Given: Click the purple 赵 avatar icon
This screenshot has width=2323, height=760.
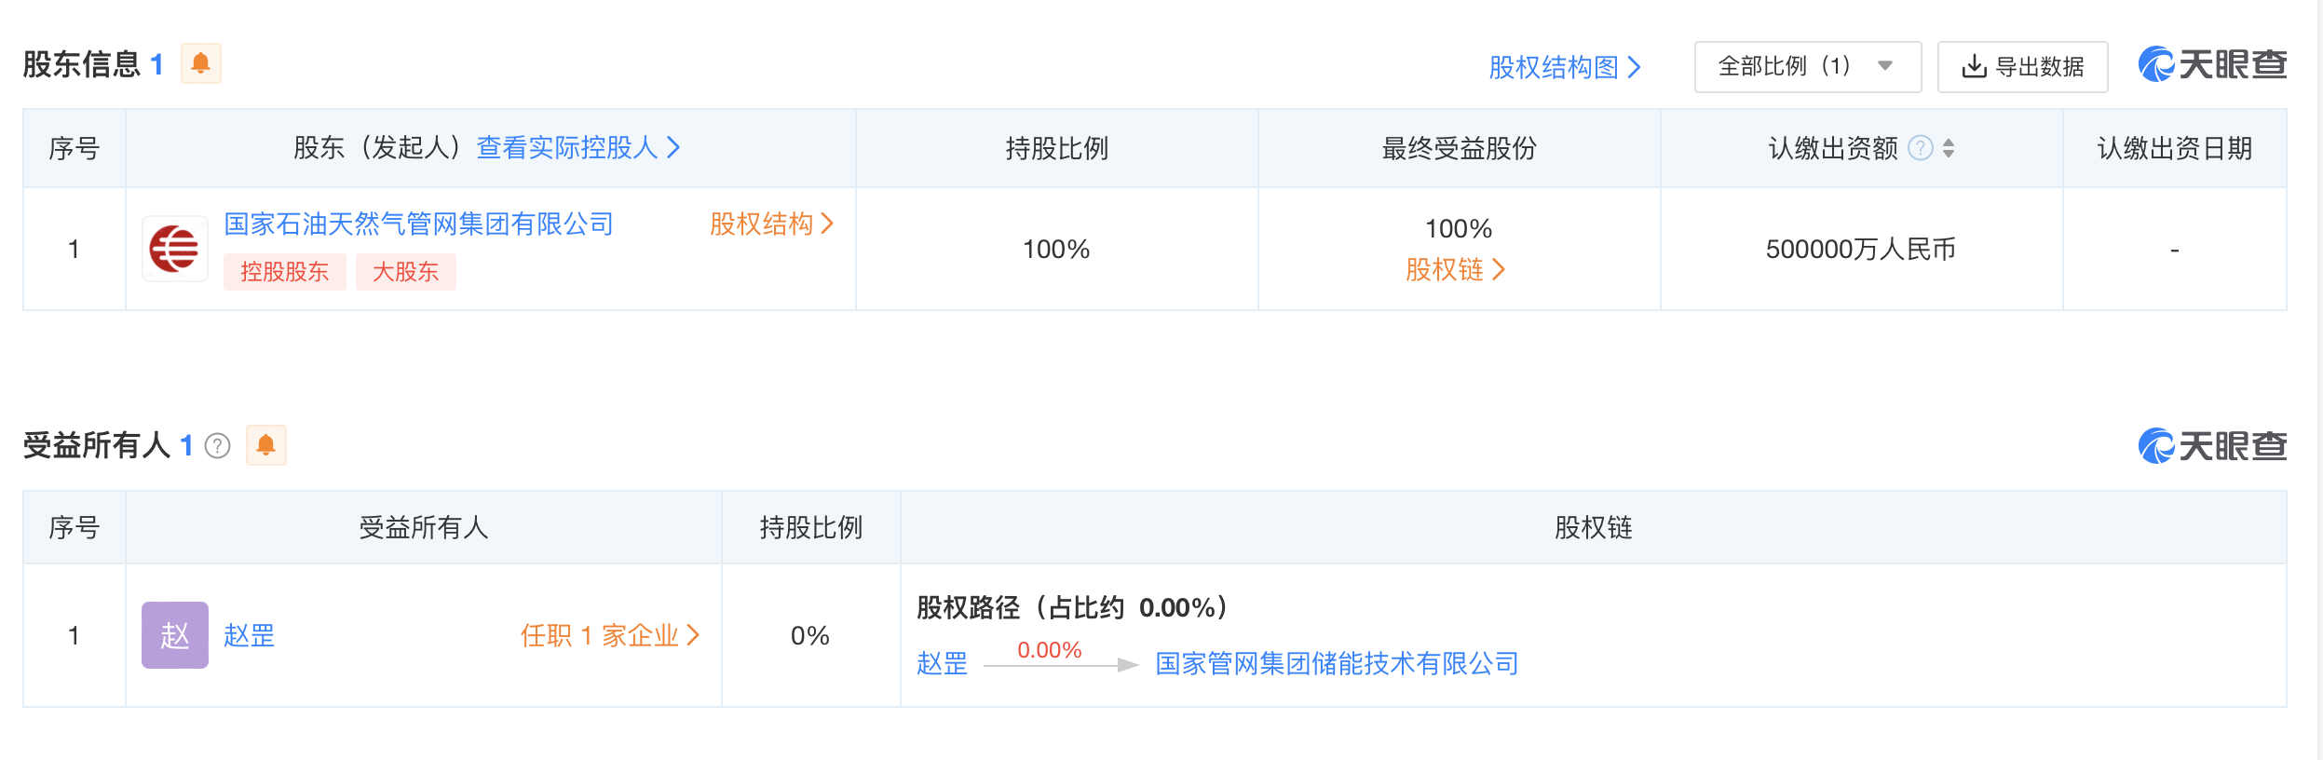Looking at the screenshot, I should coord(174,635).
